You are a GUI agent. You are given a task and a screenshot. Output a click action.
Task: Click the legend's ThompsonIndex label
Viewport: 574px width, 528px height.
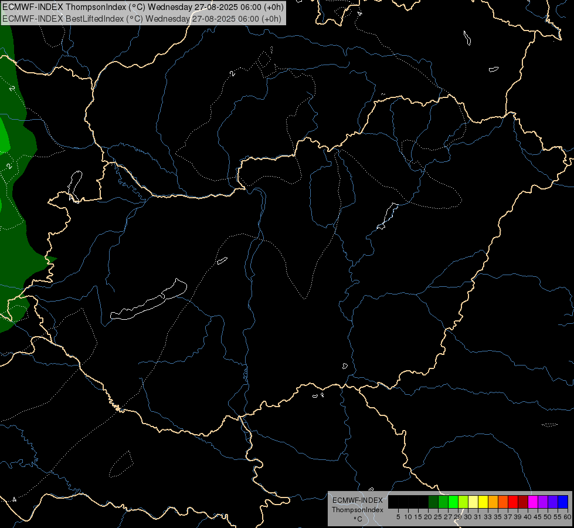tap(357, 510)
